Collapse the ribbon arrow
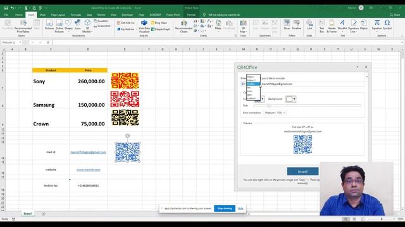 click(402, 36)
